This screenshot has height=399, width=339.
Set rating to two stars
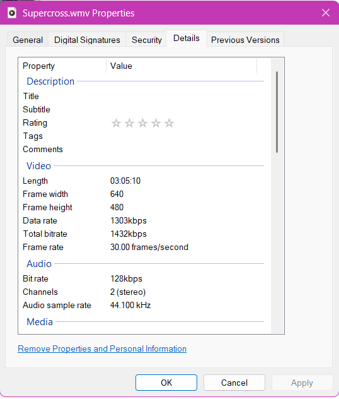point(130,123)
